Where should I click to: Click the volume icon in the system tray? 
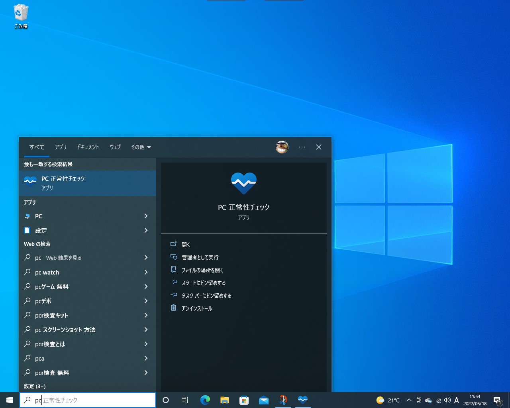click(447, 400)
